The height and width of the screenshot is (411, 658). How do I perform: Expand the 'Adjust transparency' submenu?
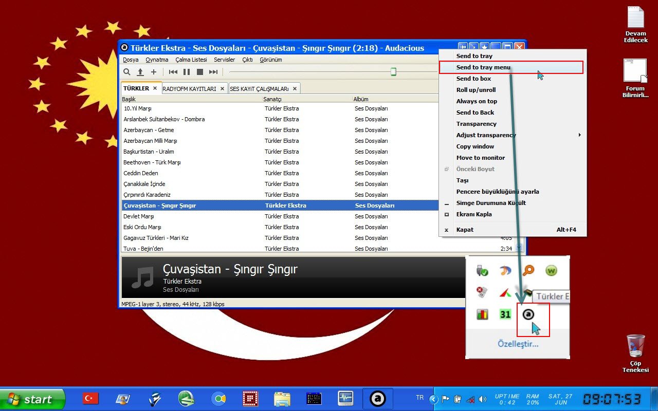(x=513, y=135)
